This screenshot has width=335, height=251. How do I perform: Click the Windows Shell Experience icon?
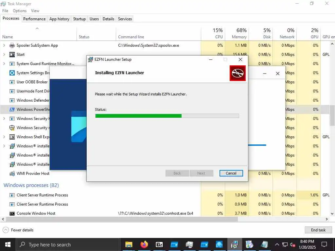click(x=12, y=137)
